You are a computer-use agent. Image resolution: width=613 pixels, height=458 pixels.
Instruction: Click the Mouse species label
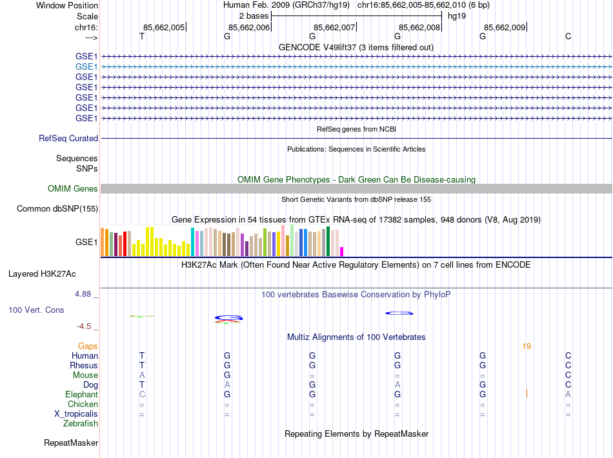tap(85, 375)
